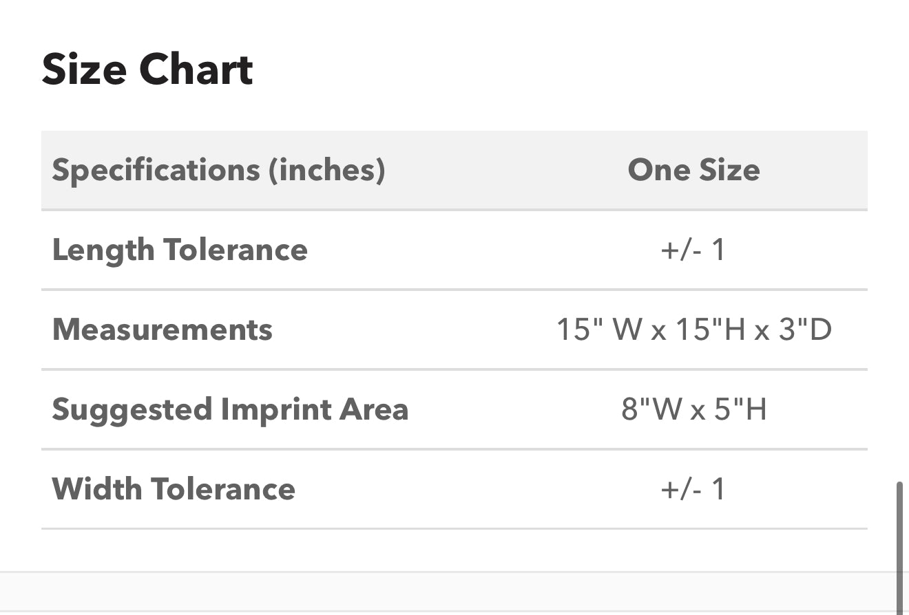This screenshot has width=909, height=615.
Task: Click the word "(inches)" in the header
Action: click(x=326, y=170)
